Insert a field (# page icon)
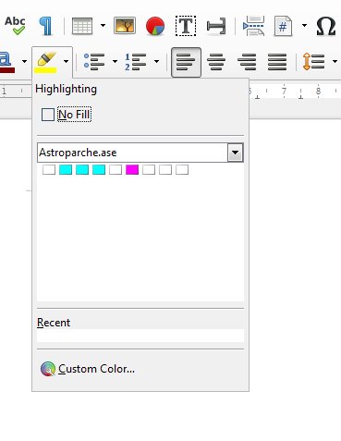The image size is (341, 441). [x=283, y=26]
